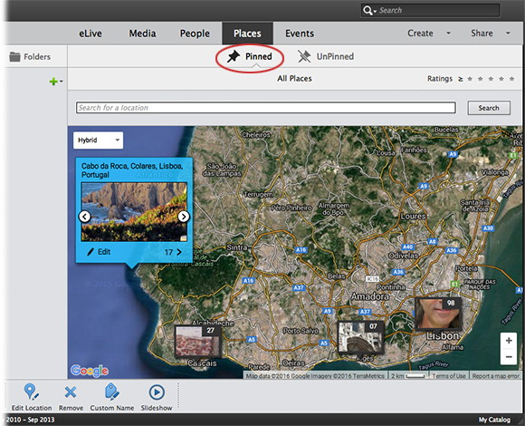Select the Places tab
The width and height of the screenshot is (525, 426).
[247, 34]
